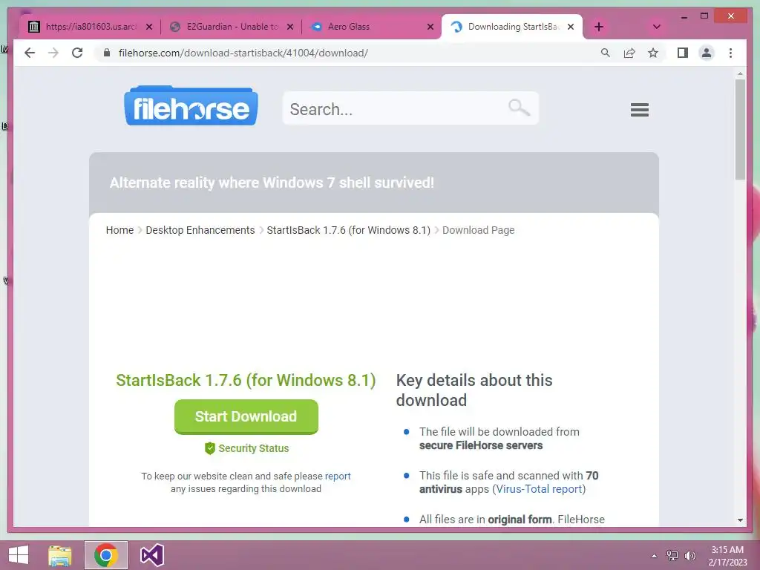Toggle the Chrome side panel

pos(683,53)
